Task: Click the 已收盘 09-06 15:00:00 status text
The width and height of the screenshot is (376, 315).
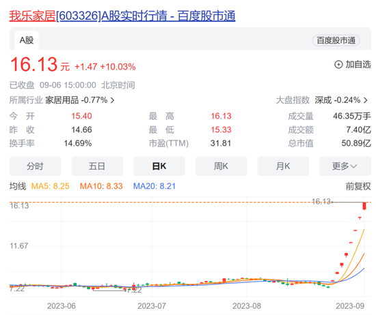Action: [53, 85]
